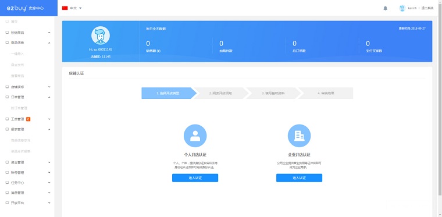
Task: Click the building icon for 企业开店认证
Action: tap(299, 136)
